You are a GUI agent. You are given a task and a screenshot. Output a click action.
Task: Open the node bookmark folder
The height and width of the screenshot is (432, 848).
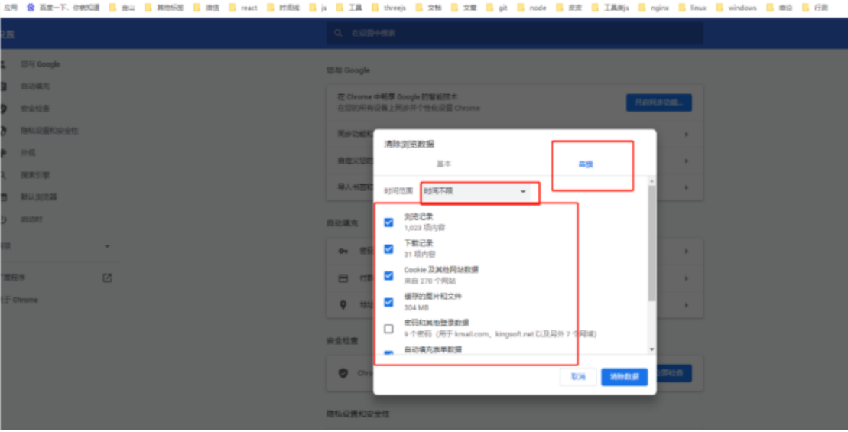coord(531,8)
